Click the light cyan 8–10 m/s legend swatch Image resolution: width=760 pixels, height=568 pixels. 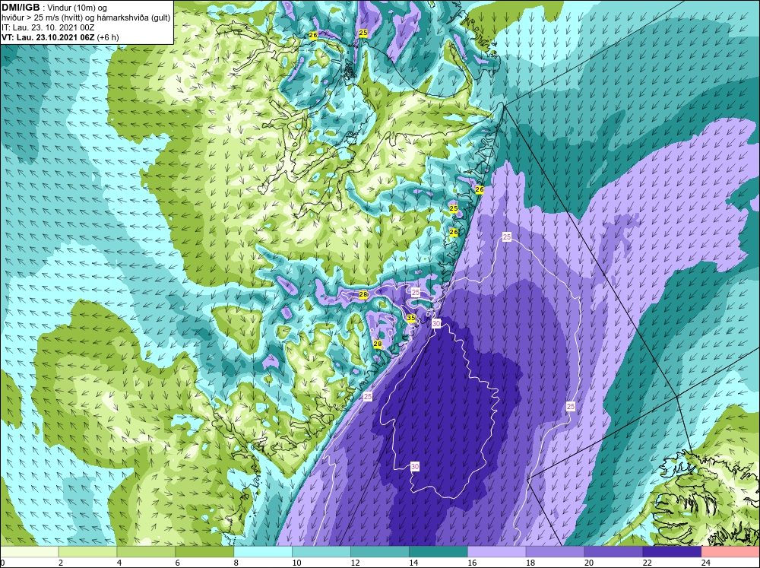[x=263, y=552]
